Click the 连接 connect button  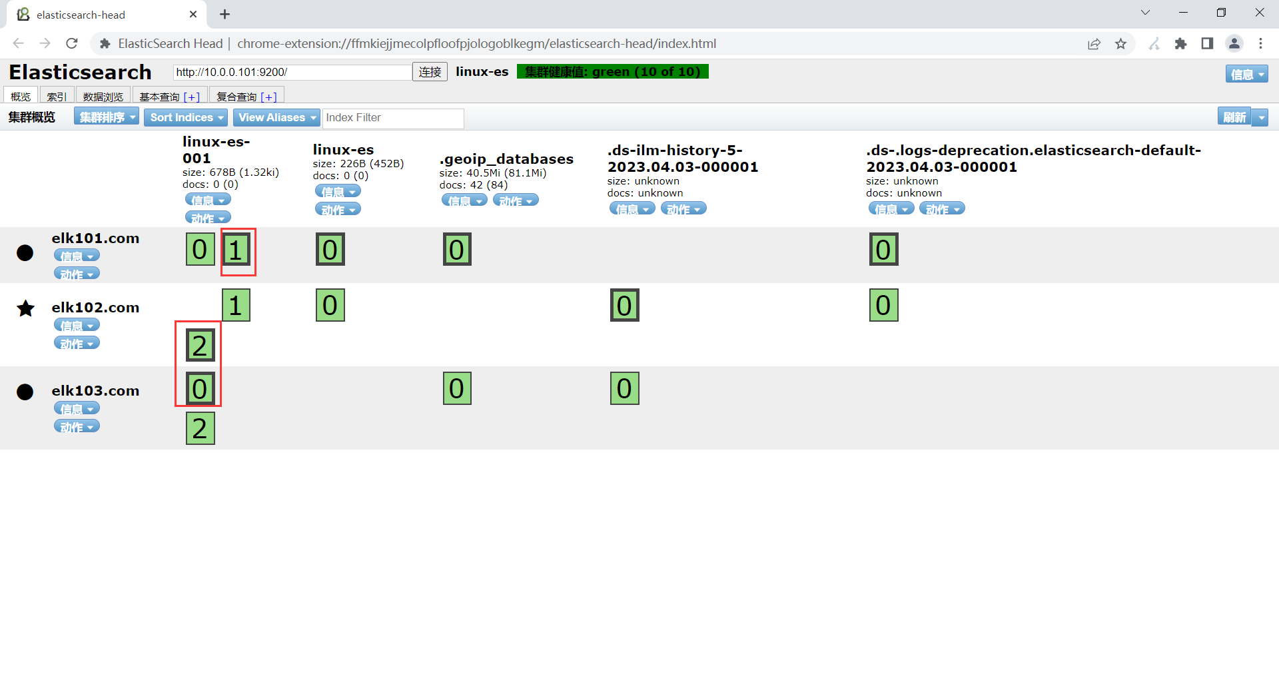(430, 72)
